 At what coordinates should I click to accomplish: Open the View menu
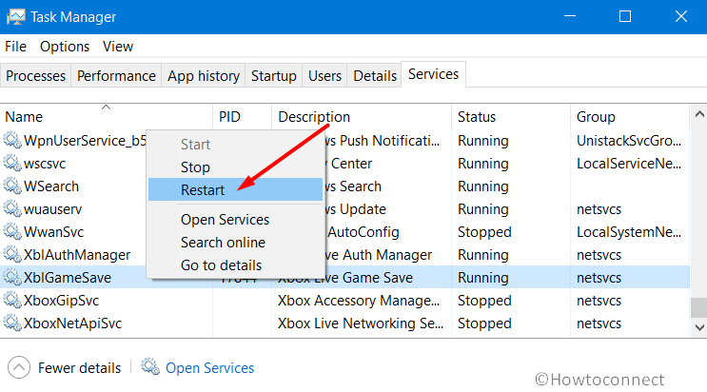[118, 47]
